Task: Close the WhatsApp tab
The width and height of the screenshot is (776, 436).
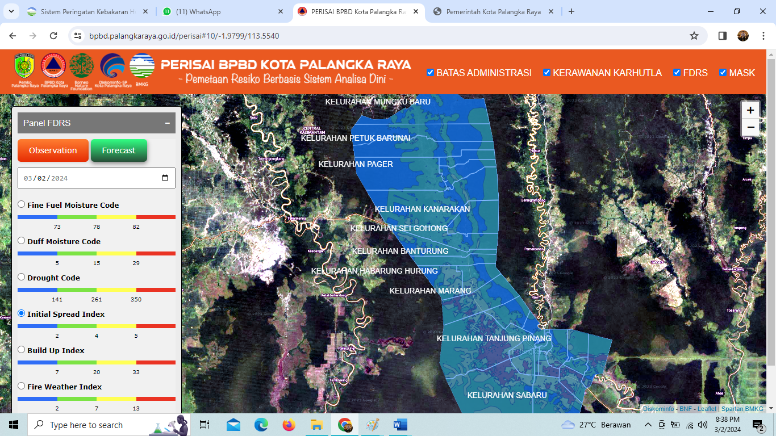Action: click(281, 11)
